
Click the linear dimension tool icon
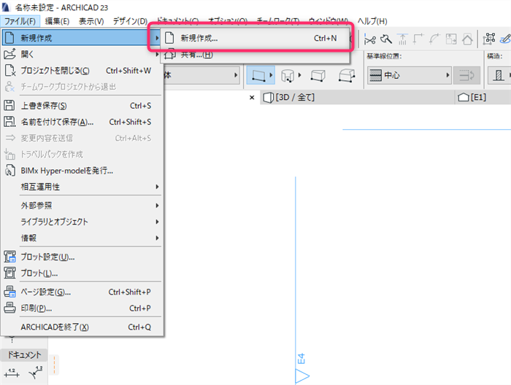pos(12,373)
